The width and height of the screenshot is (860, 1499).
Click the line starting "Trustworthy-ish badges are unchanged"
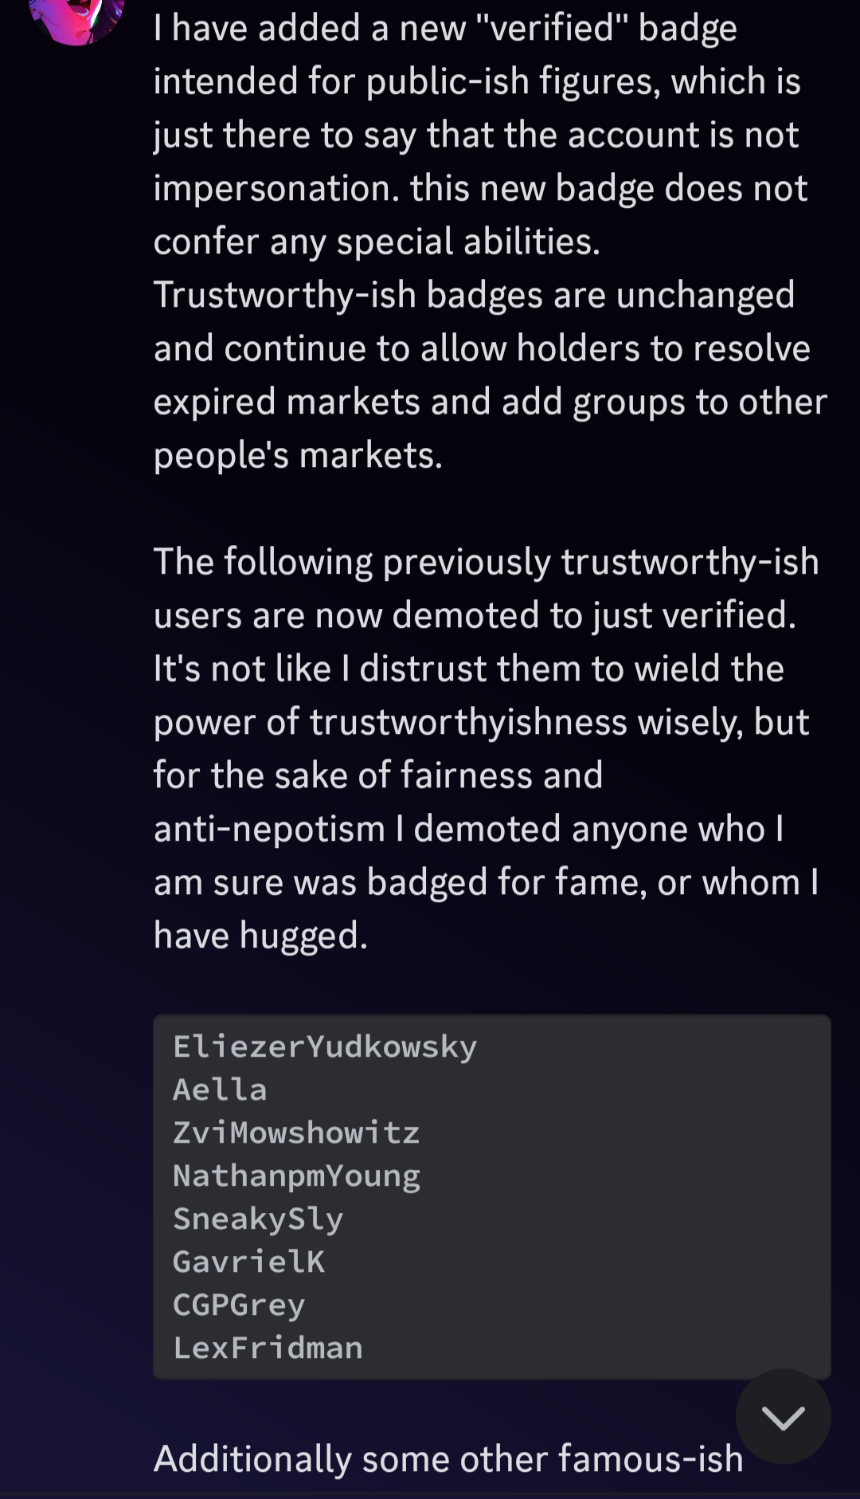pyautogui.click(x=474, y=295)
